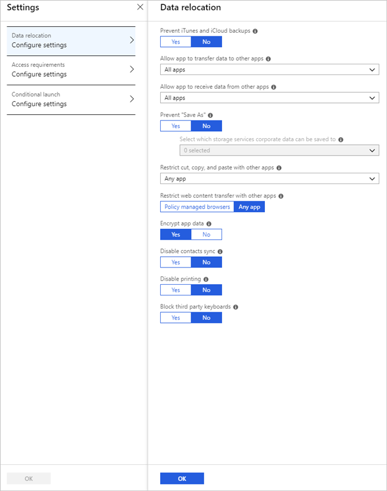Open the Allow app to receive data dropdown
Screen dimensions: 387x491
point(269,98)
